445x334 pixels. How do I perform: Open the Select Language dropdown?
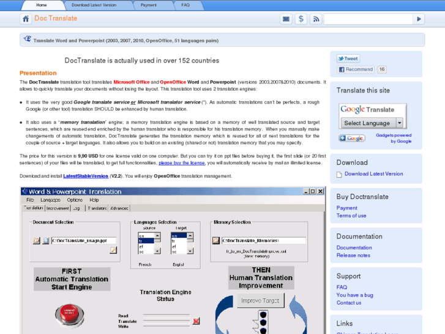(x=372, y=123)
